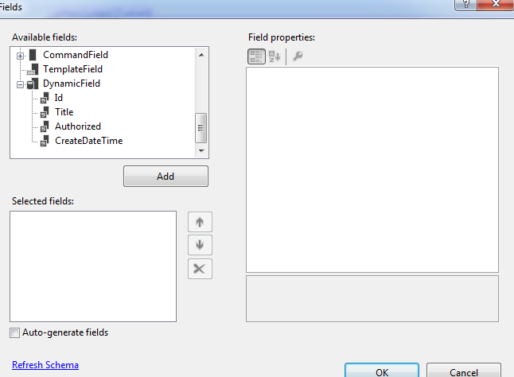The image size is (514, 377).
Task: Collapse the DynamicField tree node
Action: click(x=21, y=85)
